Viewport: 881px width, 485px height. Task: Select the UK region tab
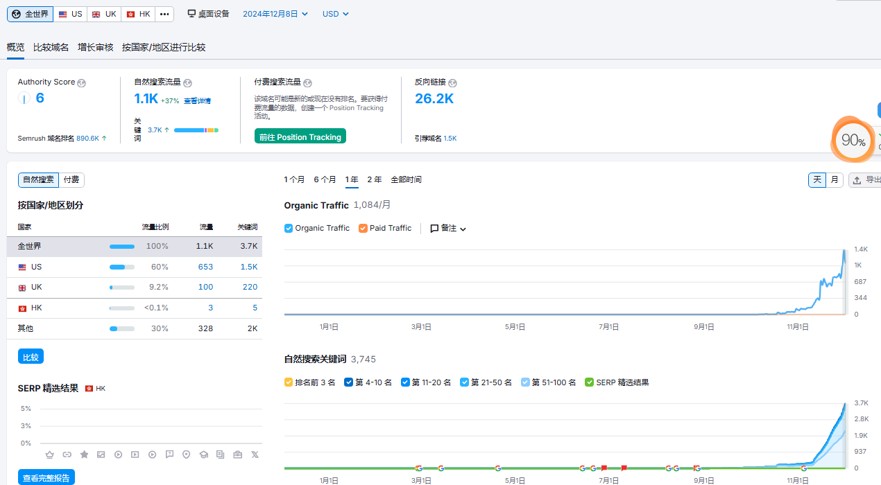[x=104, y=14]
